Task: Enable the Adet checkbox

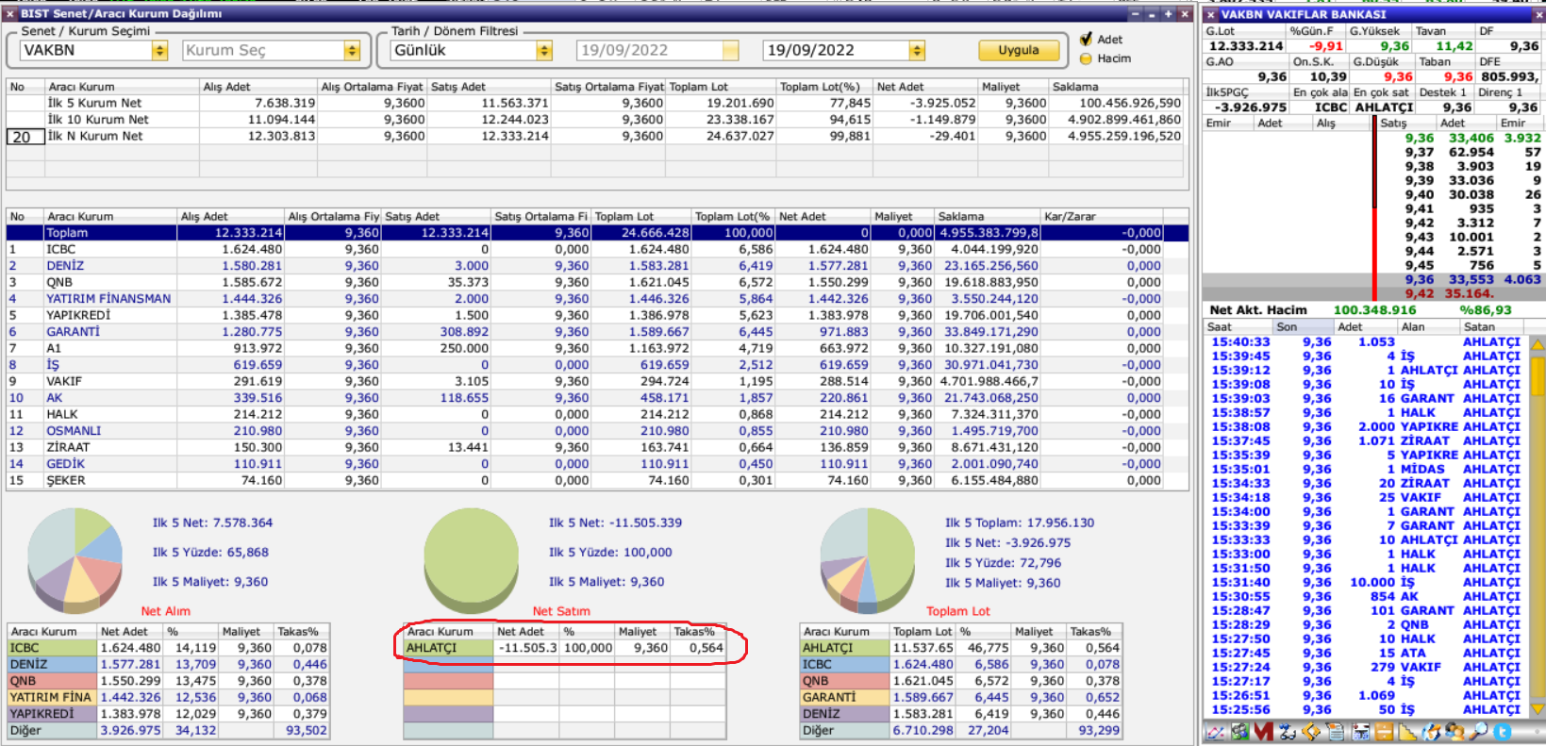Action: pos(1086,39)
